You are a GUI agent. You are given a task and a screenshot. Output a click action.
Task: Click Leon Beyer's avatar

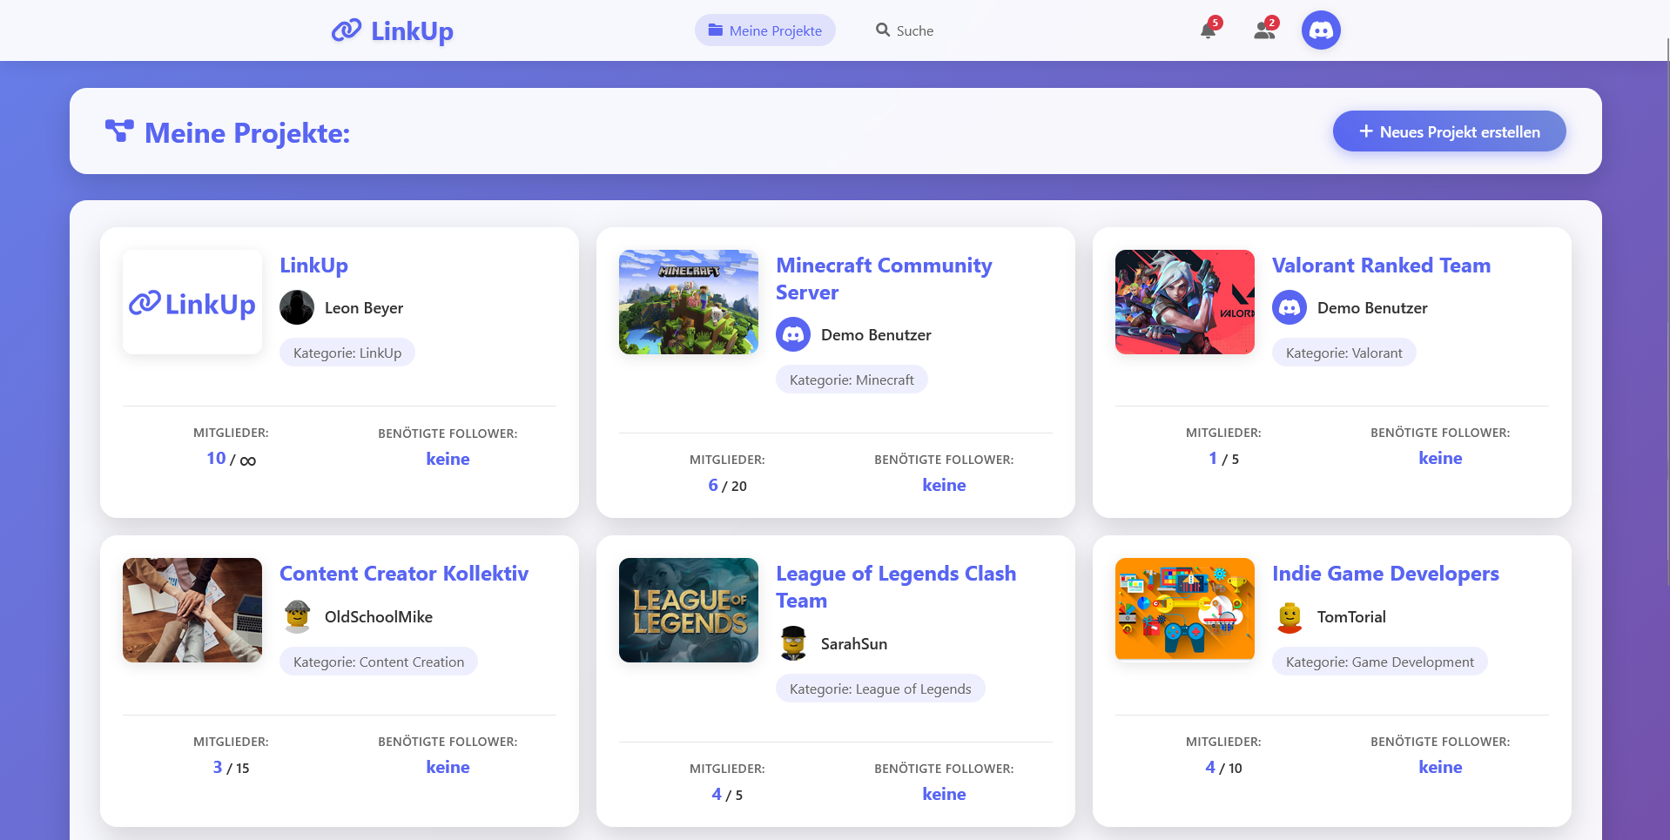pos(297,307)
